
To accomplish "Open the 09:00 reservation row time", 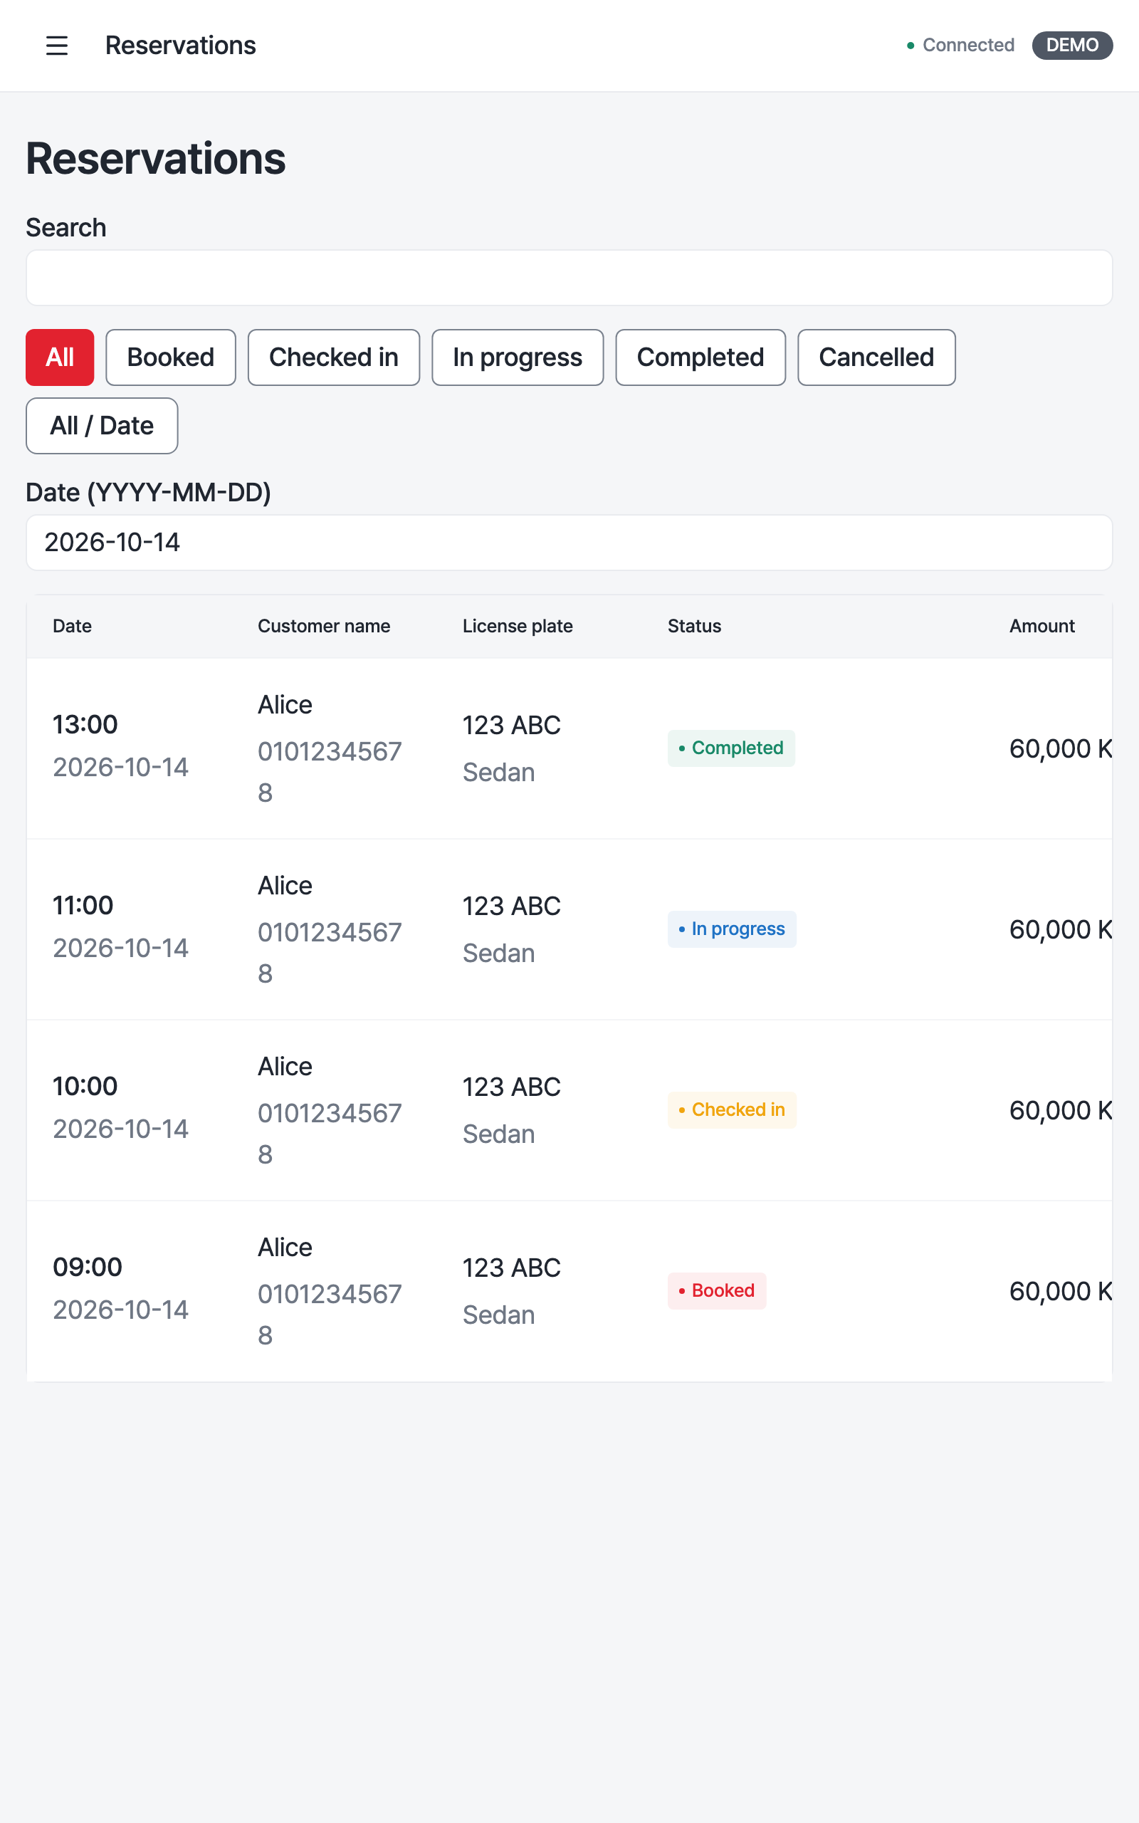I will coord(88,1267).
